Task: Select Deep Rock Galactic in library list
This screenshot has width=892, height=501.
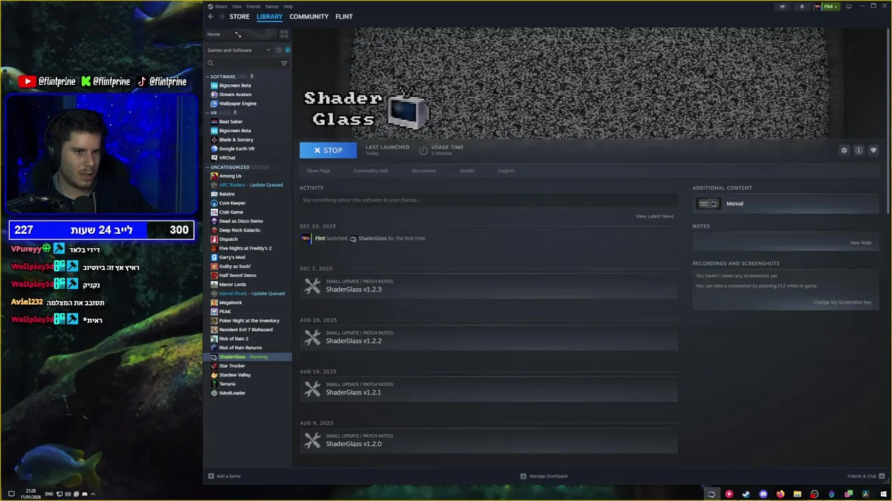Action: pos(240,230)
